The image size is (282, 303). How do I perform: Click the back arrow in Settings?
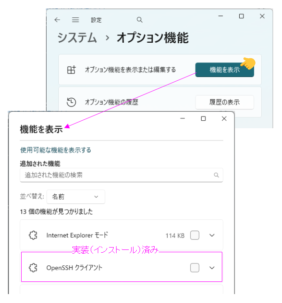57,20
